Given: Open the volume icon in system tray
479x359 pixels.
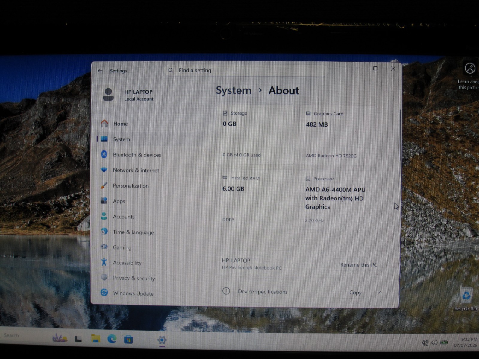Looking at the screenshot, I should [434, 343].
